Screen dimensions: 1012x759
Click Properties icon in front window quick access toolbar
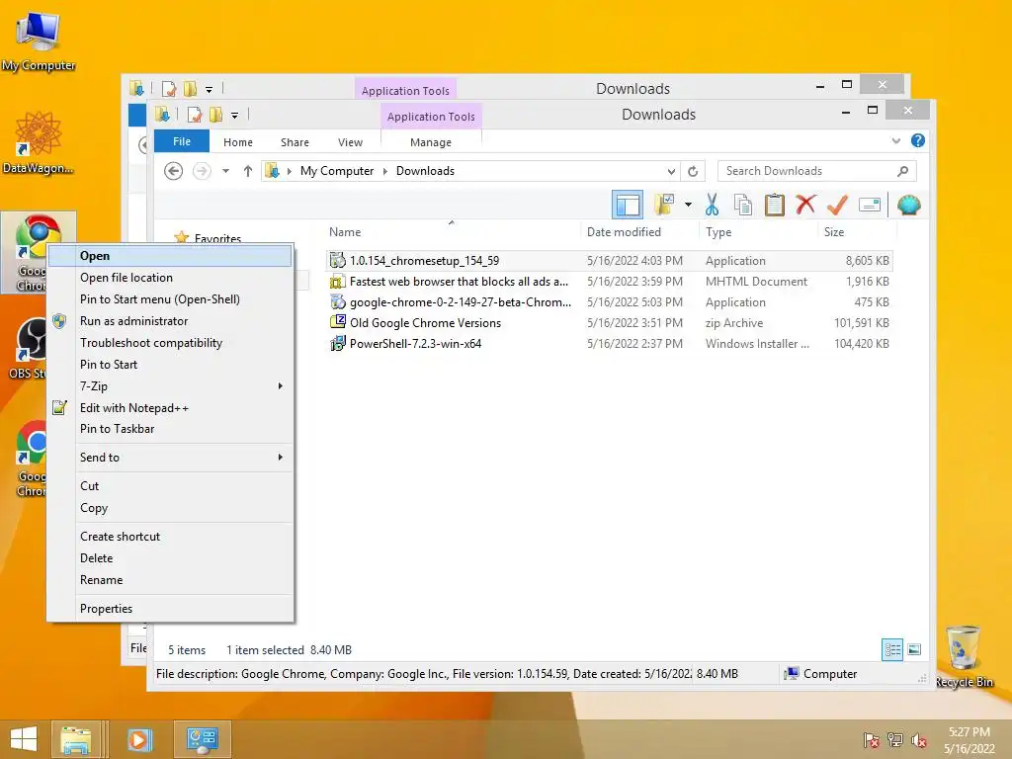click(x=195, y=115)
